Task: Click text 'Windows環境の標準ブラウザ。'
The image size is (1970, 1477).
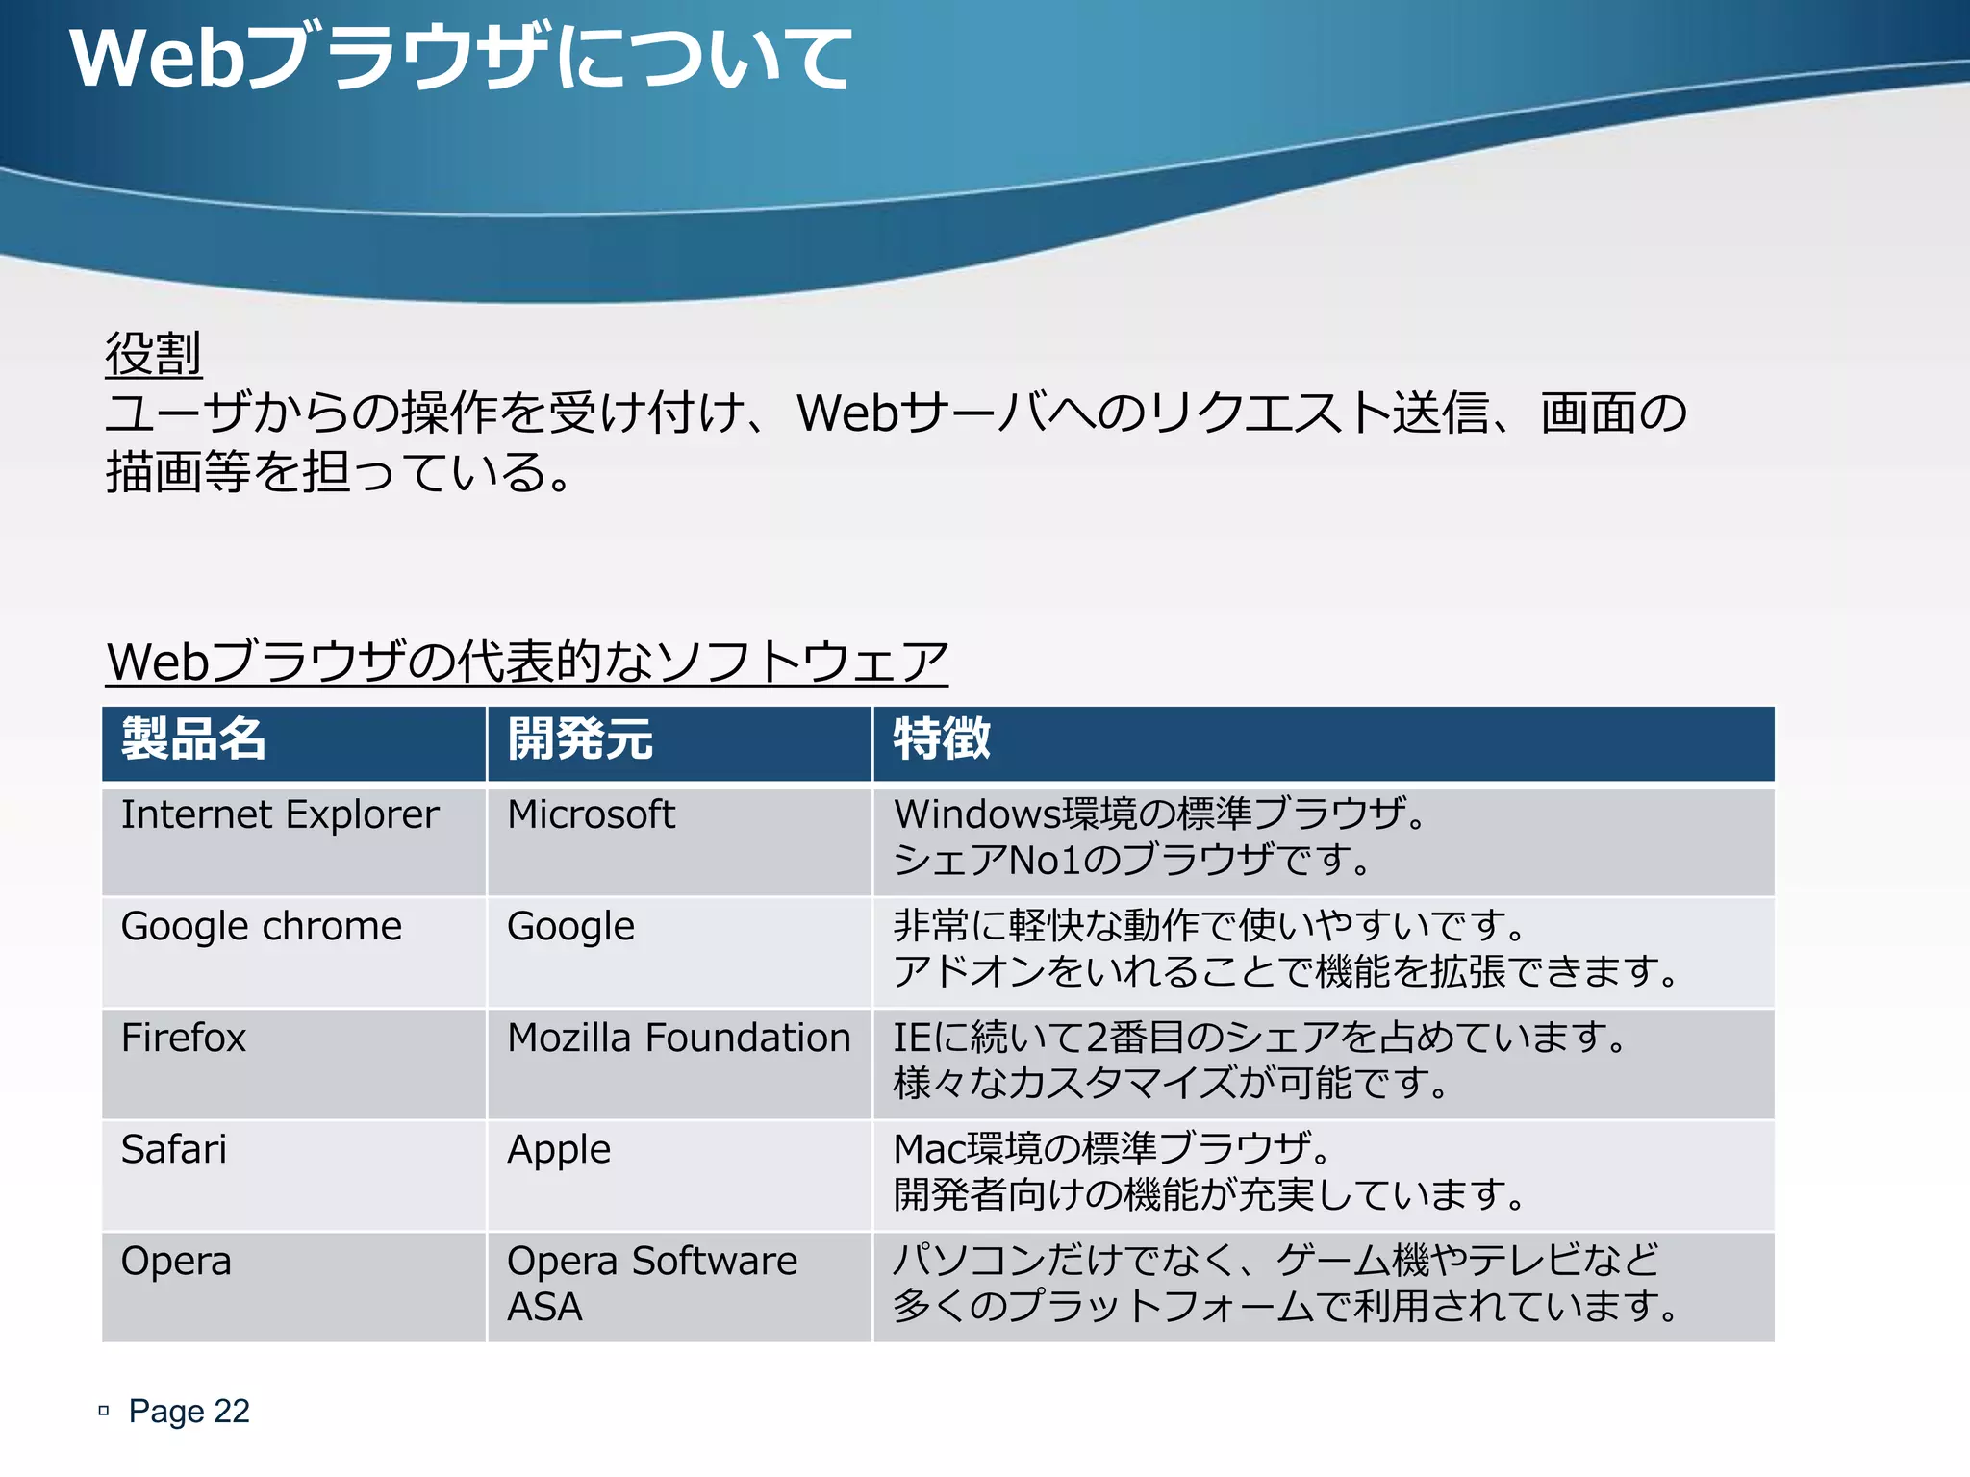Action: pyautogui.click(x=1160, y=814)
